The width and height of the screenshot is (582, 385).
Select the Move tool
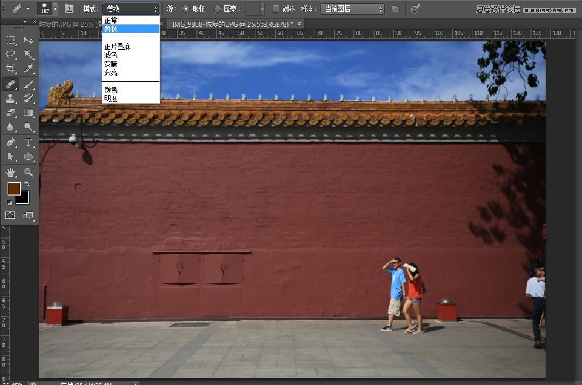click(x=28, y=40)
